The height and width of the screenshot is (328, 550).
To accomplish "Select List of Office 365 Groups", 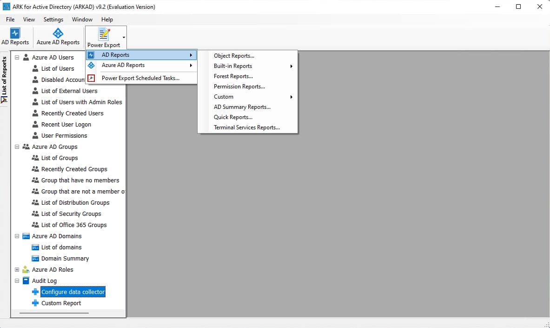I will pos(73,225).
